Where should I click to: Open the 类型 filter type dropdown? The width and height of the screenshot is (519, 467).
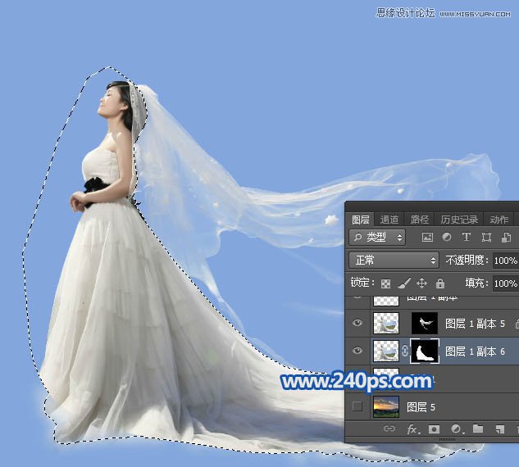[377, 237]
